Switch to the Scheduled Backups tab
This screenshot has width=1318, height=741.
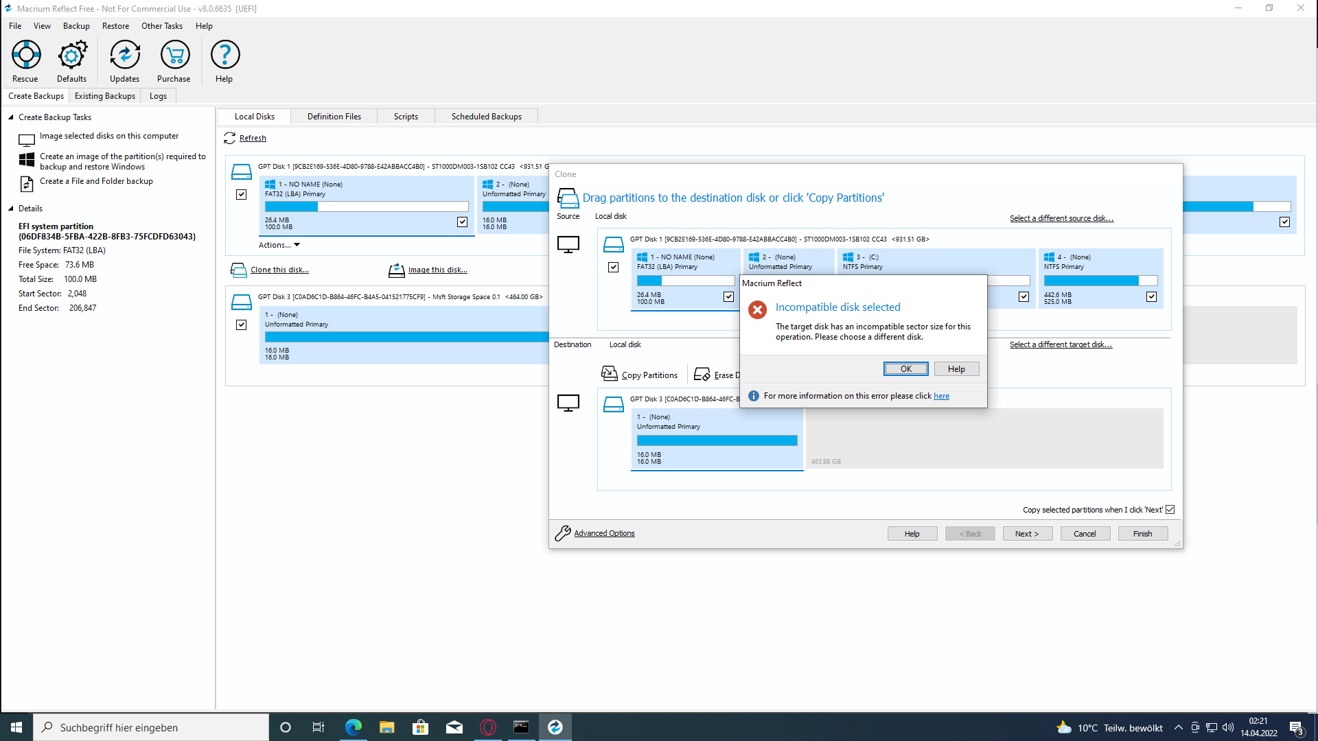point(486,117)
